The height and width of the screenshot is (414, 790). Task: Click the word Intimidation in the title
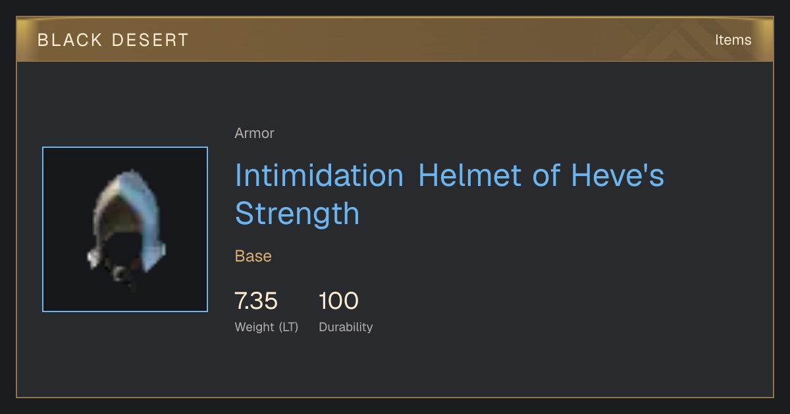click(x=319, y=175)
